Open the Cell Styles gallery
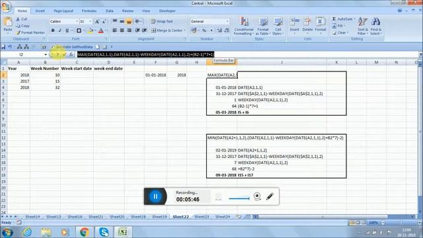The width and height of the screenshot is (423, 238). [278, 26]
